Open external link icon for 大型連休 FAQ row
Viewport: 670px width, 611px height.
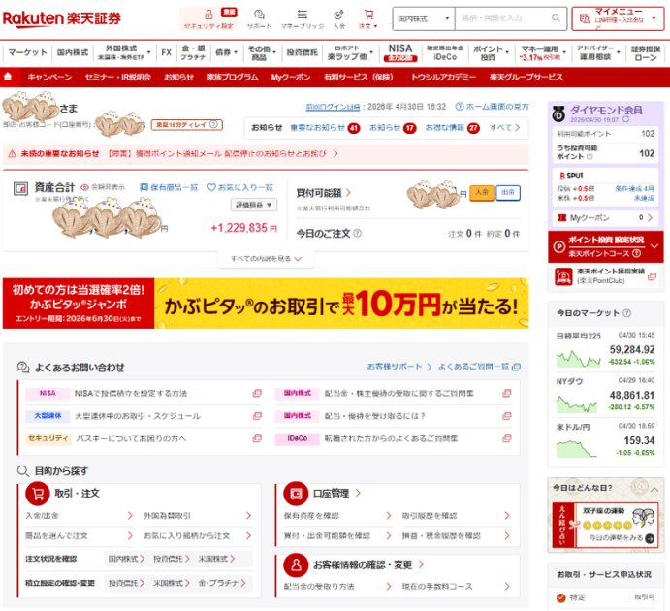click(x=257, y=416)
